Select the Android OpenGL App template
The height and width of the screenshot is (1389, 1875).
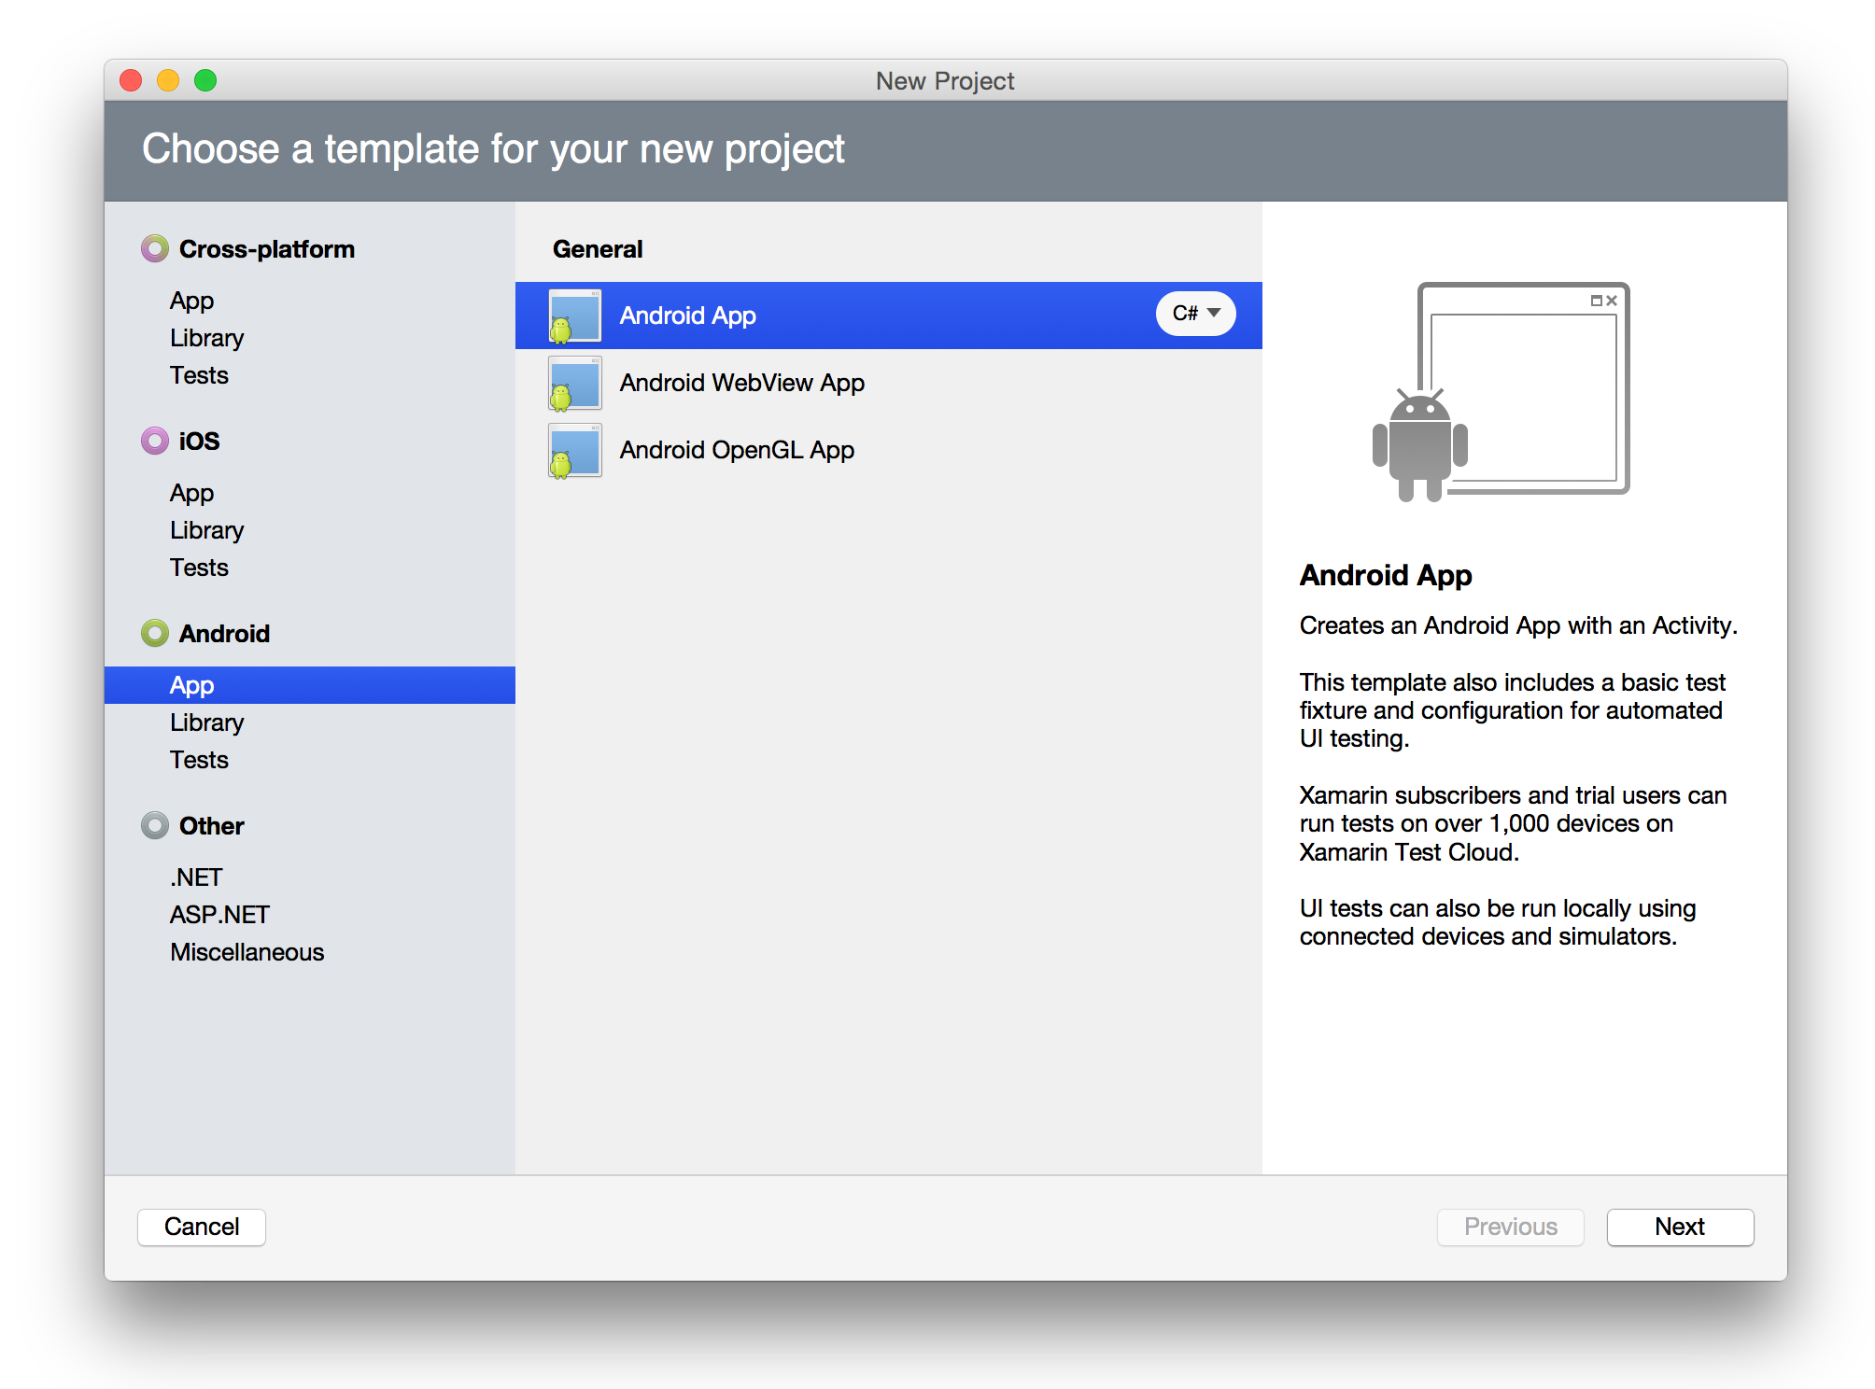coord(737,450)
